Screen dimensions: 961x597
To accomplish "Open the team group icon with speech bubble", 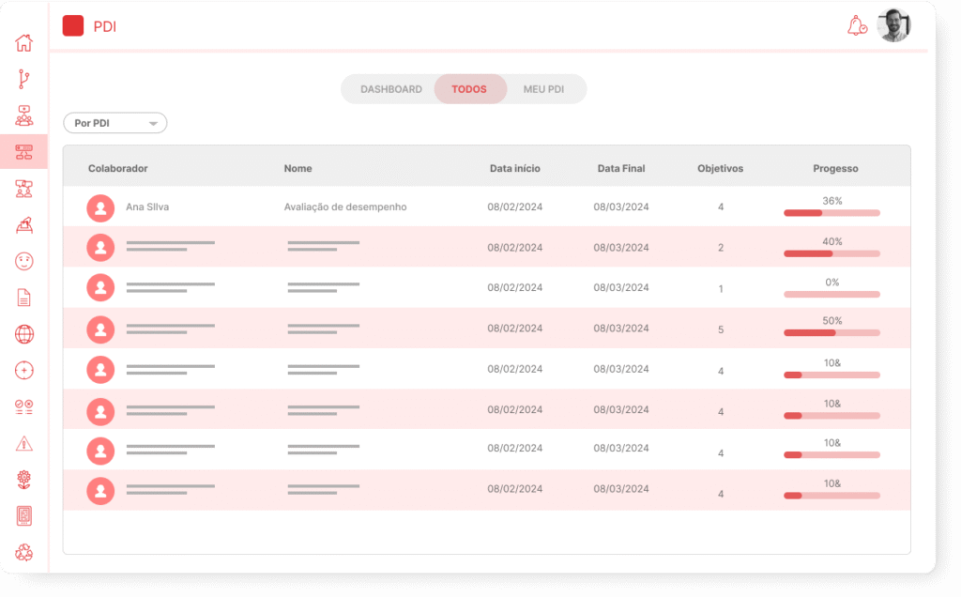I will (23, 115).
